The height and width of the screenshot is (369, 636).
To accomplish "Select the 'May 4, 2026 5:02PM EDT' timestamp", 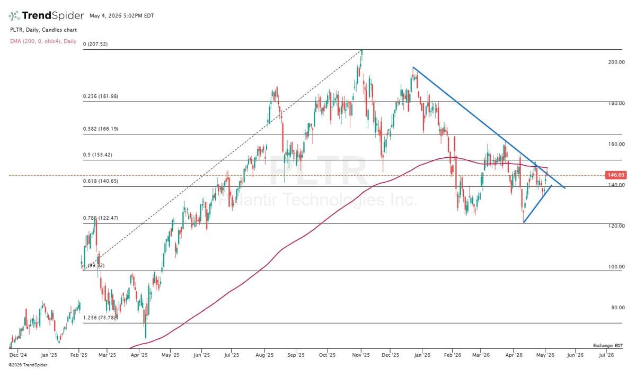I will (x=122, y=16).
